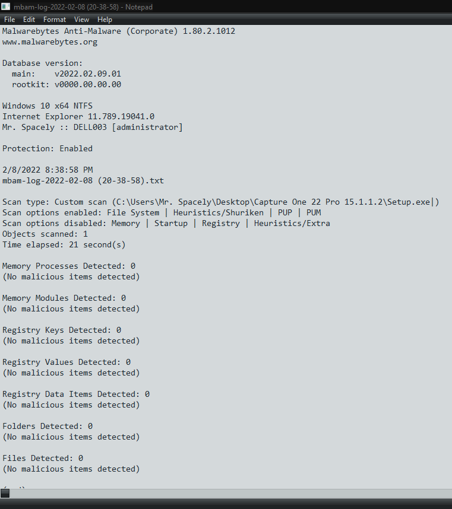Click the Protection: Enabled line

pyautogui.click(x=48, y=148)
